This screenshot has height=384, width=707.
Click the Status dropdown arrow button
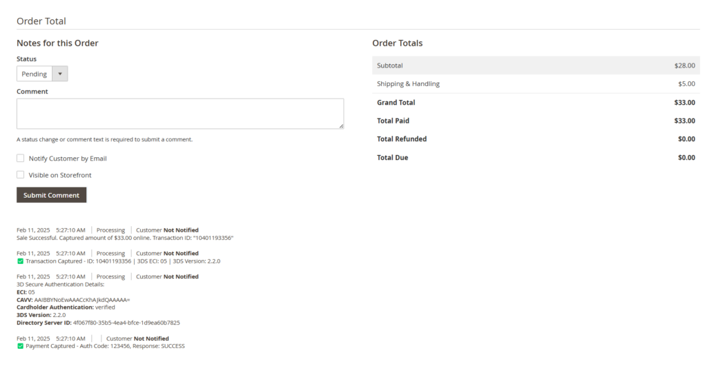coord(60,74)
